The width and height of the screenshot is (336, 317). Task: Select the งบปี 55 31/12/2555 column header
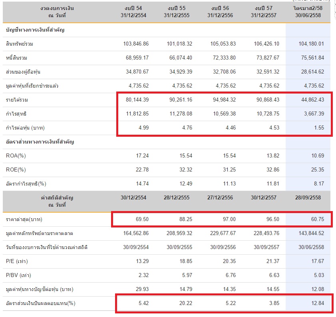click(177, 12)
